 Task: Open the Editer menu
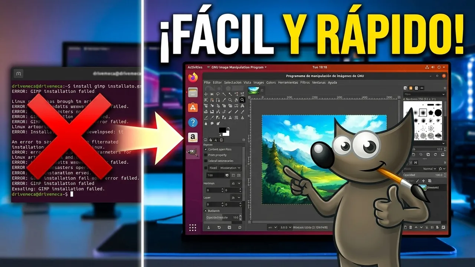[x=217, y=82]
